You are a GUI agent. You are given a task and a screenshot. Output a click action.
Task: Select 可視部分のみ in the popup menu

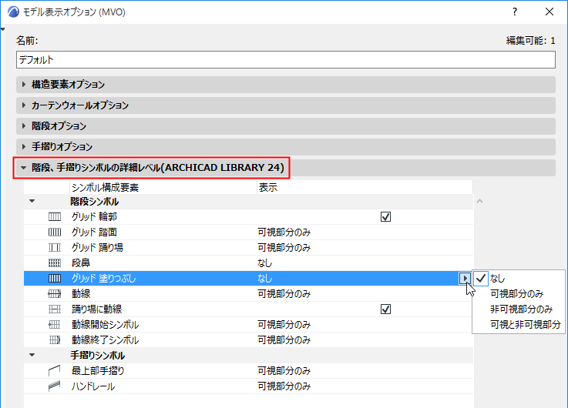click(x=519, y=294)
